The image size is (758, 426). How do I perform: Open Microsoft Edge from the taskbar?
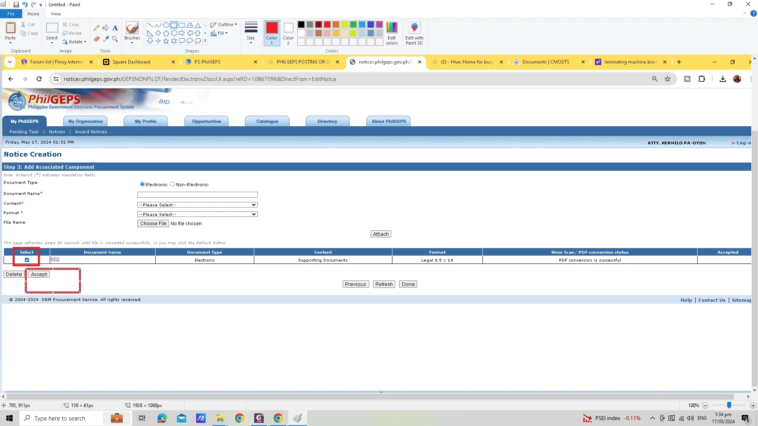pos(162,418)
